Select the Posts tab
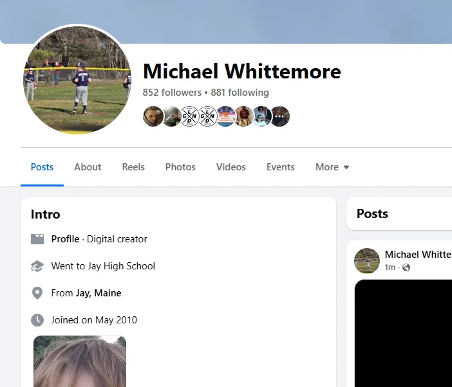The image size is (452, 387). click(42, 167)
